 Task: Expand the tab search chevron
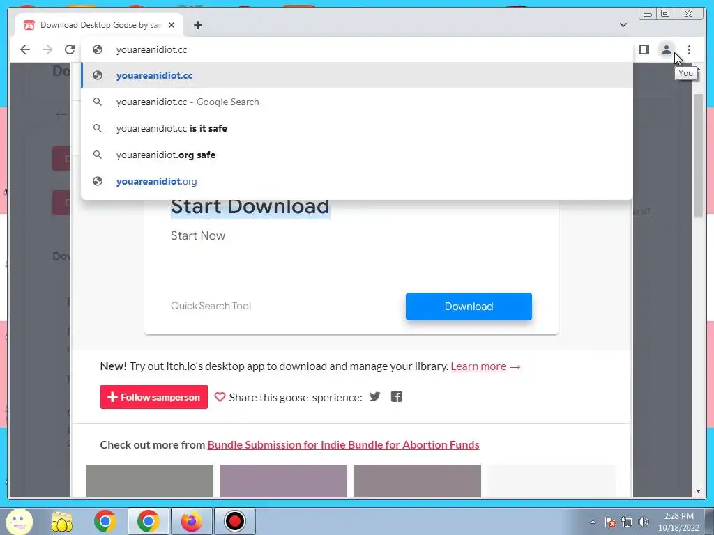point(623,25)
